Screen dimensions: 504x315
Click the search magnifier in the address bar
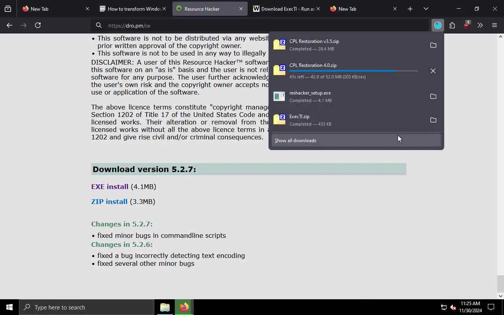coord(99,26)
